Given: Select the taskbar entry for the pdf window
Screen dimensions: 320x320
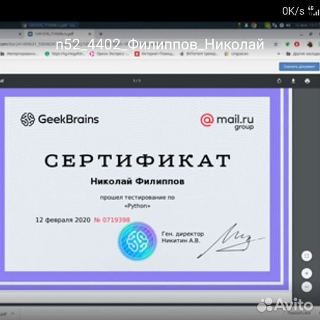Looking at the screenshot, I should point(50,25).
